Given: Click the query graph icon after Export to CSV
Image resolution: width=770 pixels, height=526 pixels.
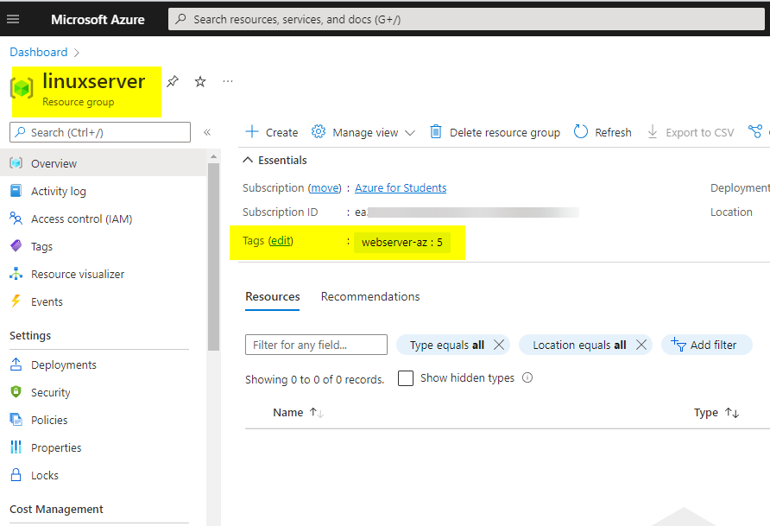Looking at the screenshot, I should 754,131.
